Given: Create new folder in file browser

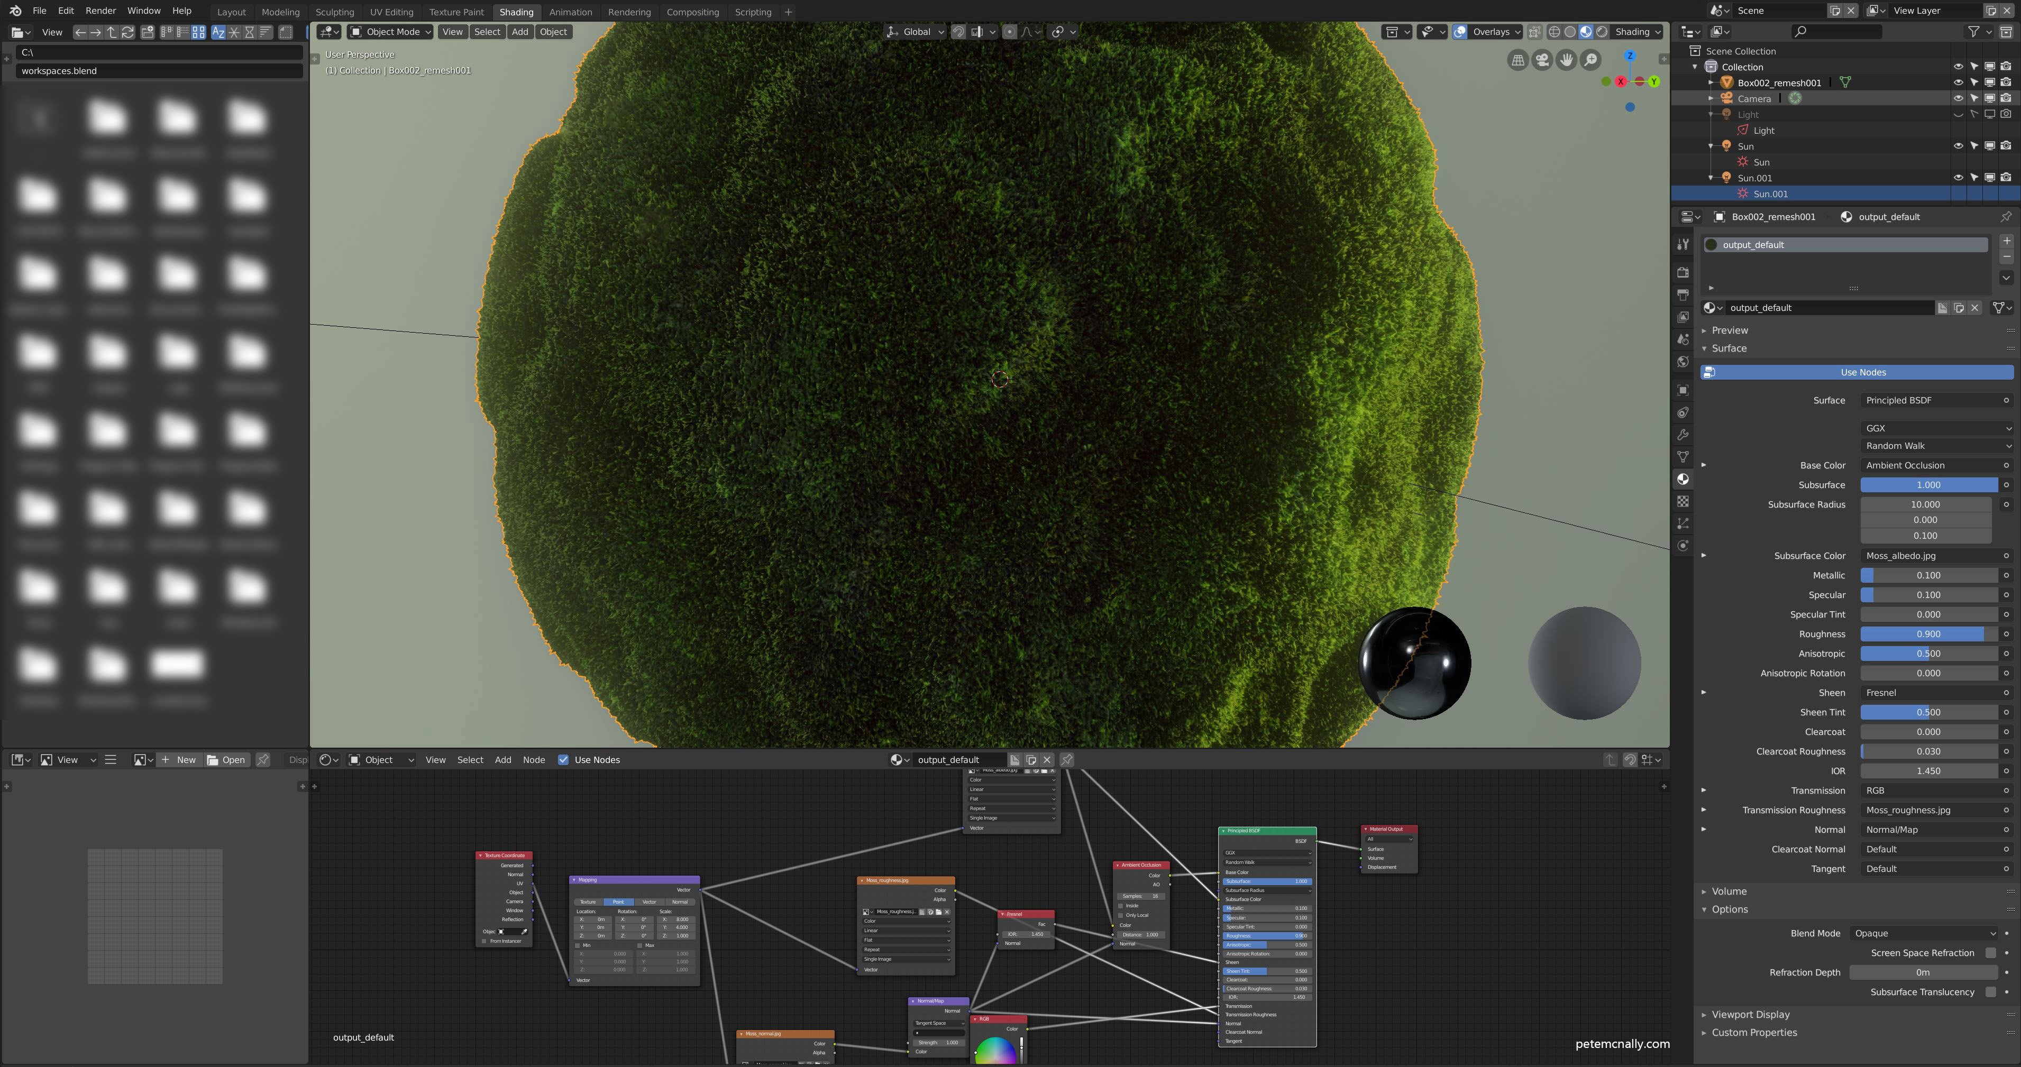Looking at the screenshot, I should click(x=148, y=32).
